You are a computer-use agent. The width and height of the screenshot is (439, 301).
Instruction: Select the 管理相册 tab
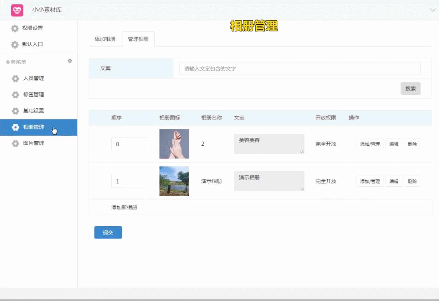[138, 39]
